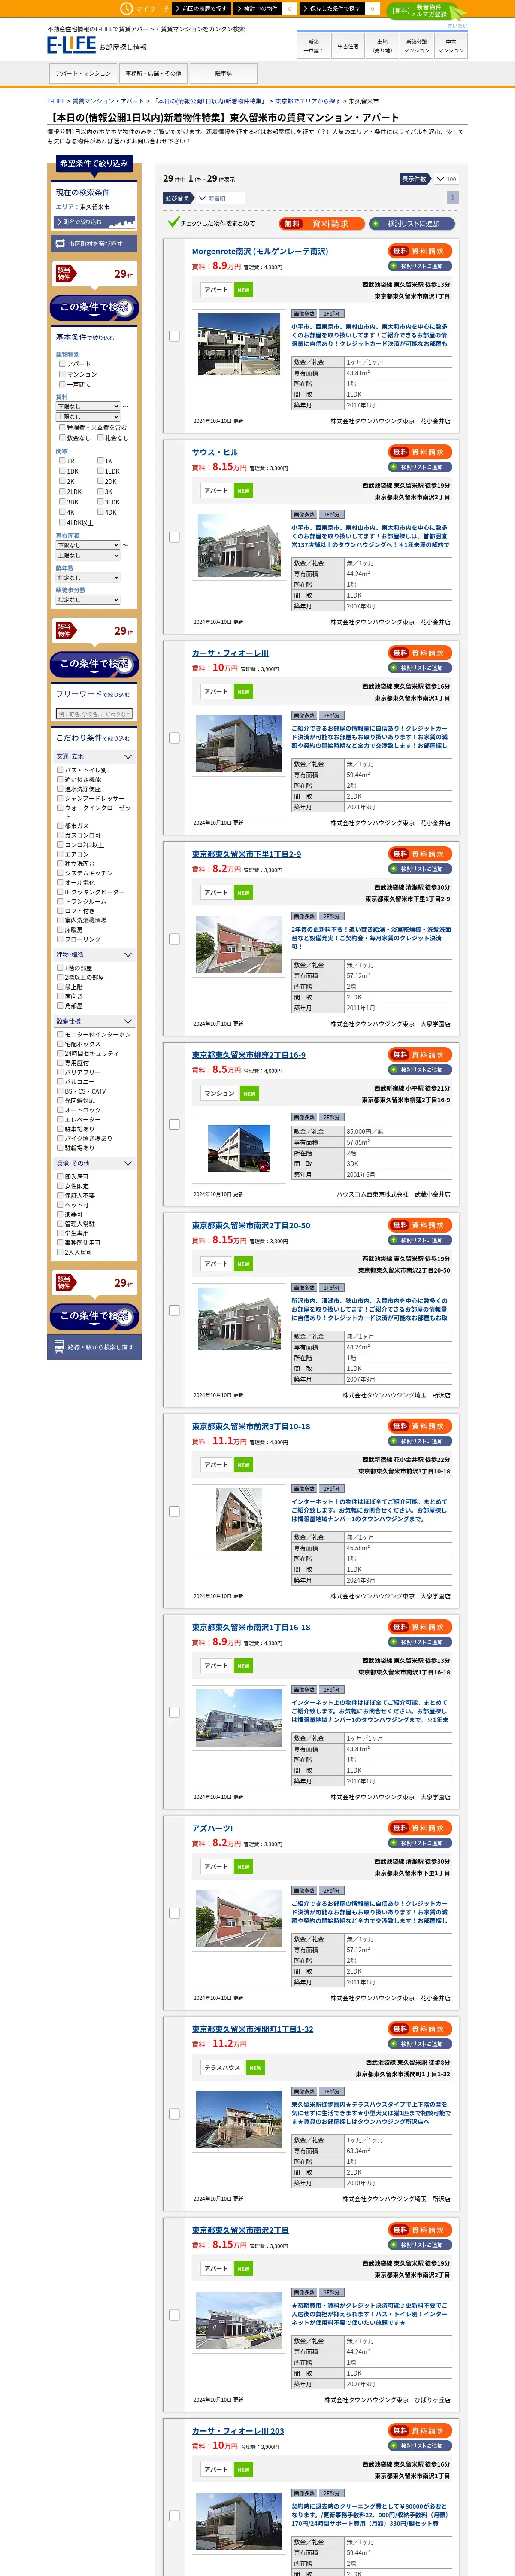This screenshot has height=2576, width=515.
Task: Click この条件で検索 above 基本条件 panel
Action: (95, 308)
